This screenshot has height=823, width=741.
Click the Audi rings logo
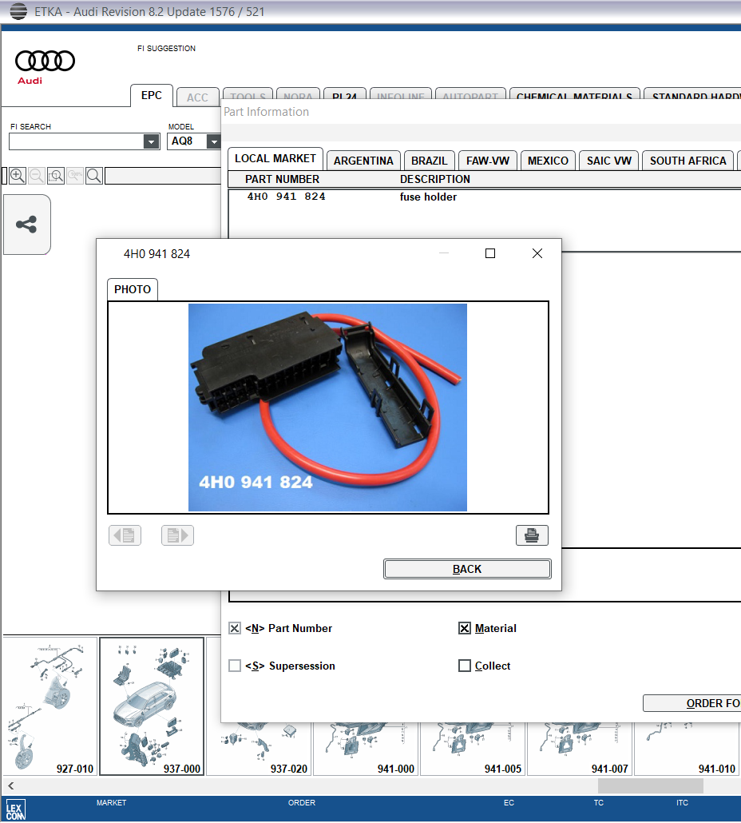(45, 61)
